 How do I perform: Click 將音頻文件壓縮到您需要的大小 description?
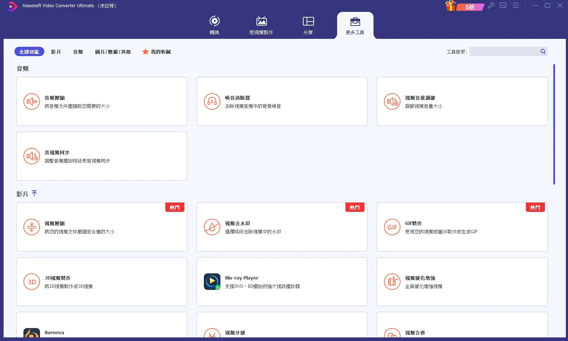(x=77, y=106)
